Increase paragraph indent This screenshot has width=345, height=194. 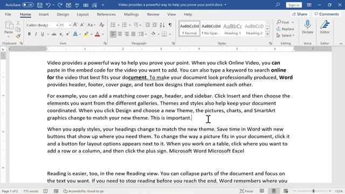click(155, 25)
